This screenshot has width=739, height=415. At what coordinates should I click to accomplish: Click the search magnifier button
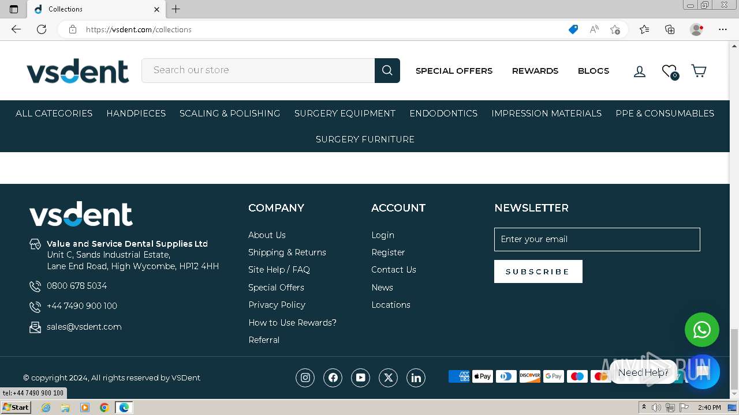pos(387,70)
